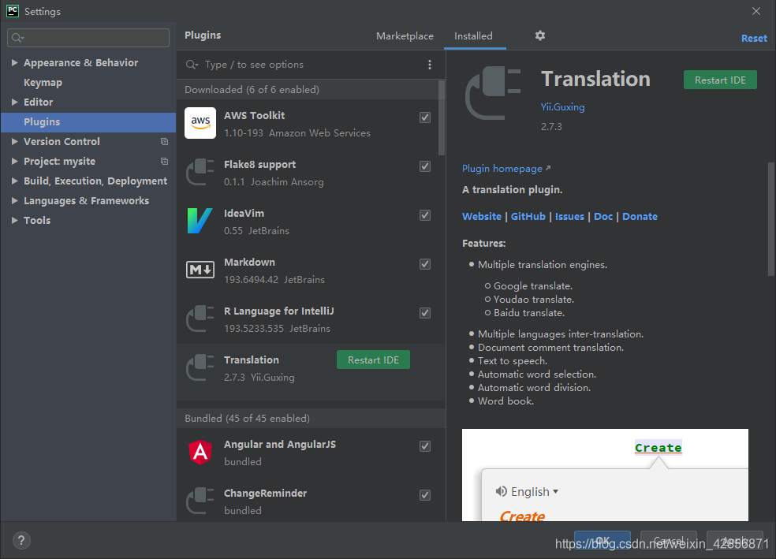Expand the Version Control section

15,141
